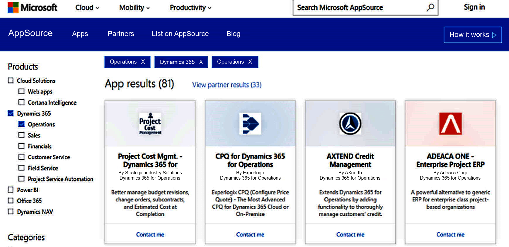509x247 pixels.
Task: Go to AppSource home
Action: click(x=30, y=33)
